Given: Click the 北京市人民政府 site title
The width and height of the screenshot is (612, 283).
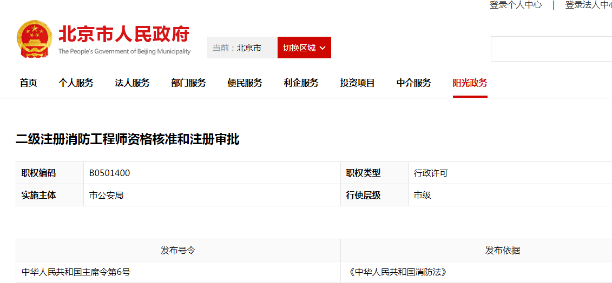Looking at the screenshot, I should [x=124, y=35].
